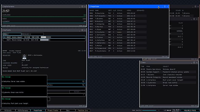Close the MyPerformance window
This screenshot has height=112, width=200.
point(85,6)
